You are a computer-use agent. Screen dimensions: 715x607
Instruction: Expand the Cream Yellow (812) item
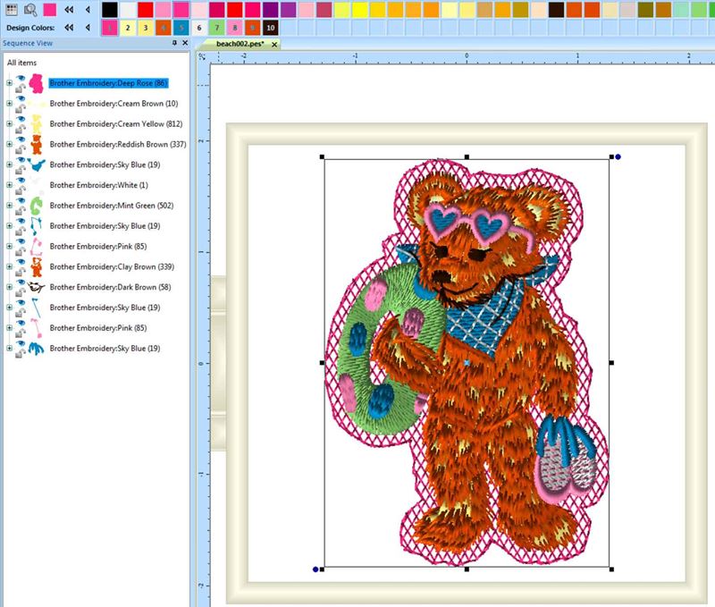9,123
